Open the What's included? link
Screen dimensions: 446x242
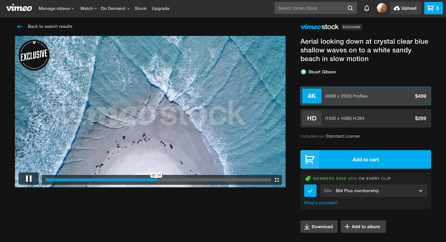(321, 203)
